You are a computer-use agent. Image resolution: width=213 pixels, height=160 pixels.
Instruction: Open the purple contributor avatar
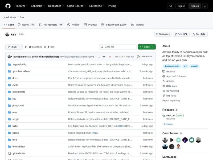(185, 140)
